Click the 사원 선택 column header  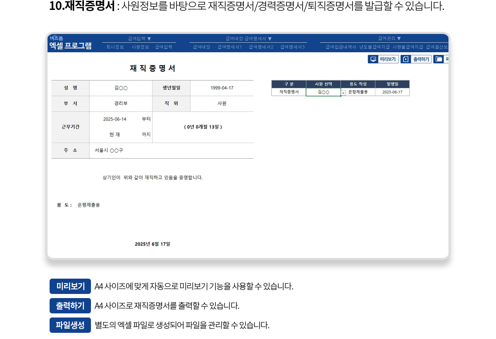click(x=323, y=84)
